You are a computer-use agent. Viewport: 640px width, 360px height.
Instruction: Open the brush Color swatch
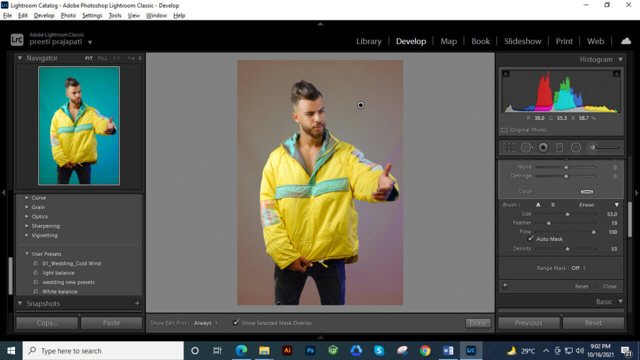click(587, 191)
